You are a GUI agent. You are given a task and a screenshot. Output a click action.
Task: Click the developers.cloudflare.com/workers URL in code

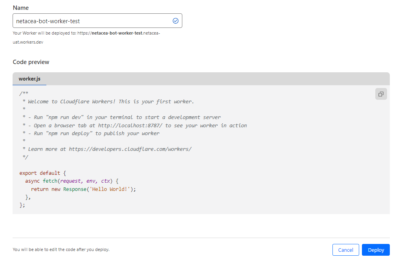click(130, 149)
